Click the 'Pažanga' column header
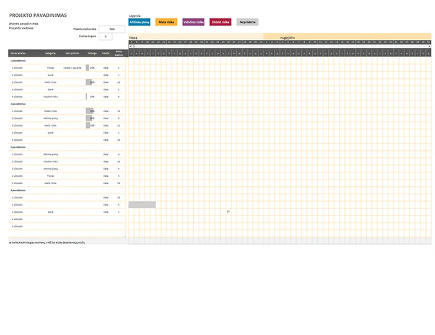This screenshot has width=435, height=335. tap(92, 53)
